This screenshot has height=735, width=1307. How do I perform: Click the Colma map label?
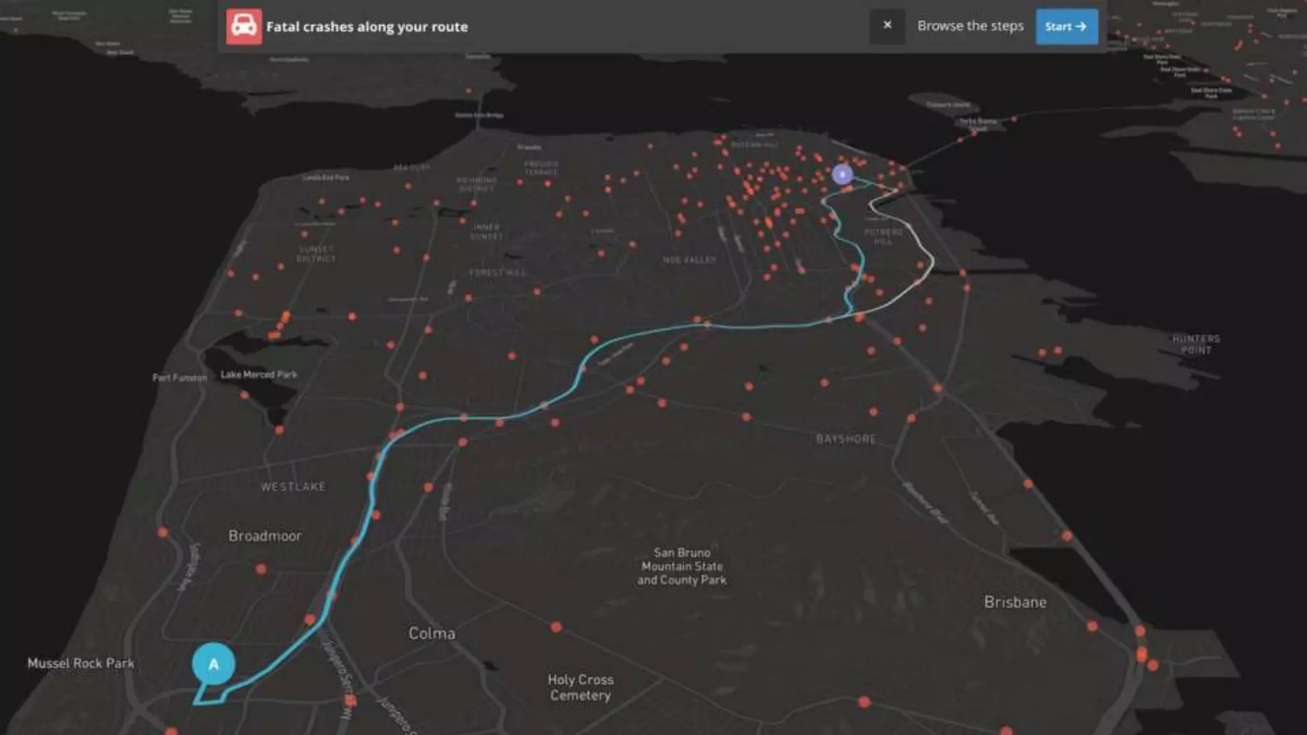click(432, 634)
